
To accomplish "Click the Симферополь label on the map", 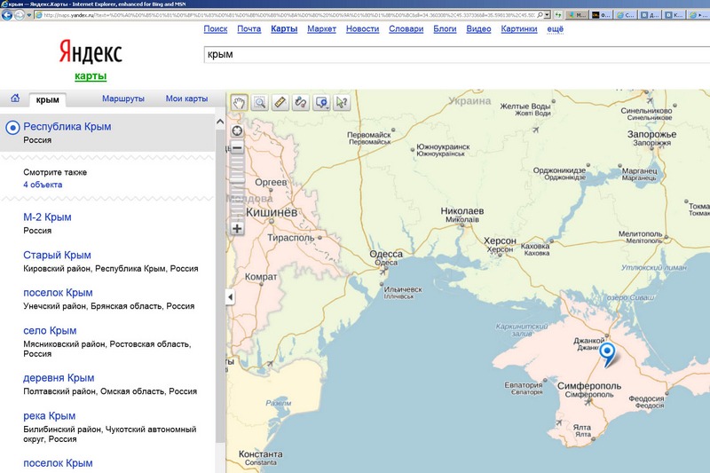I will (x=589, y=386).
